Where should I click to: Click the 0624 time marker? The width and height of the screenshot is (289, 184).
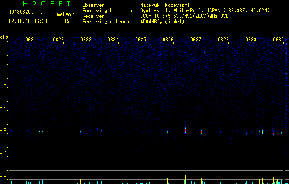point(113,40)
